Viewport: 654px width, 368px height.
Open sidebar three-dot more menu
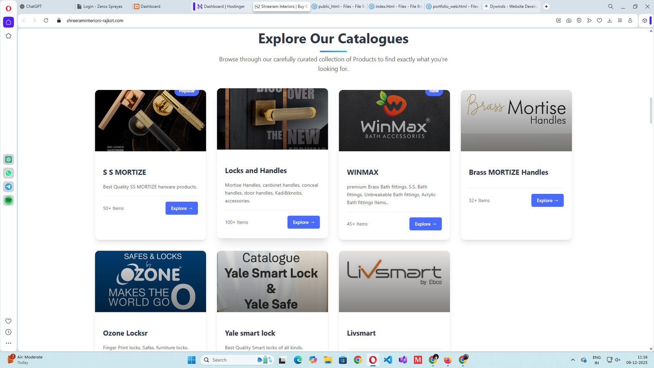pos(8,343)
